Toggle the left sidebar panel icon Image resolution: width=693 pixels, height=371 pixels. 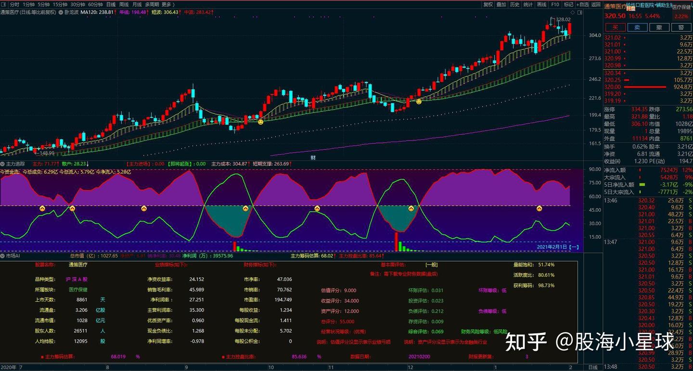tap(3, 4)
